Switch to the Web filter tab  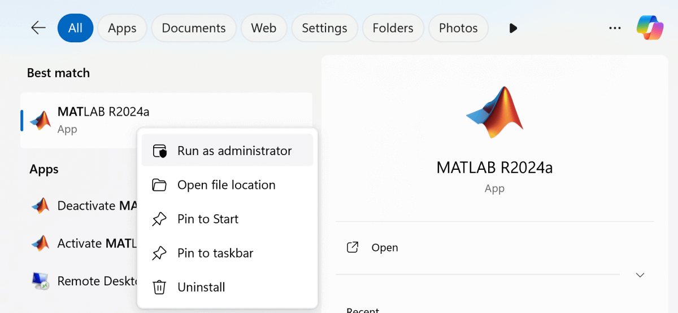tap(264, 28)
